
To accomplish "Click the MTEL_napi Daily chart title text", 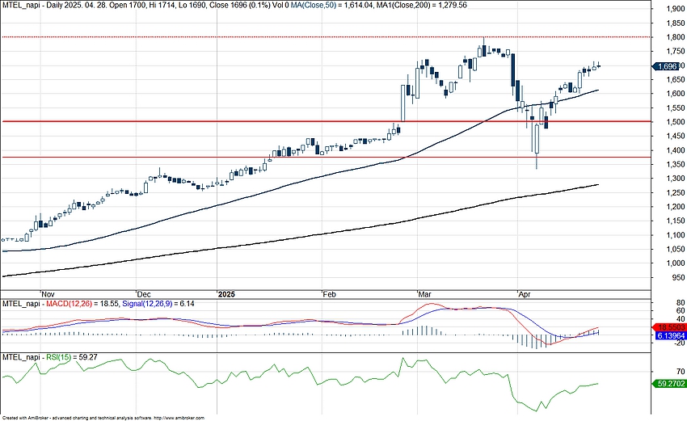I will [145, 6].
